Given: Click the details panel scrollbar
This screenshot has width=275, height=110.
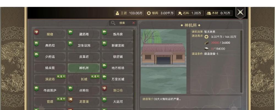Looking at the screenshot, I should pyautogui.click(x=241, y=61).
